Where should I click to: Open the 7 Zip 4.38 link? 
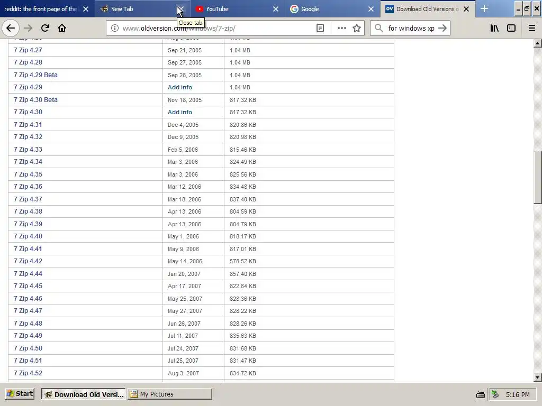click(28, 211)
